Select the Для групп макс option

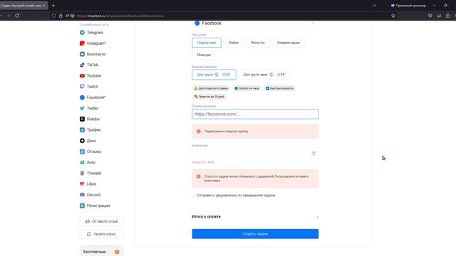264,75
